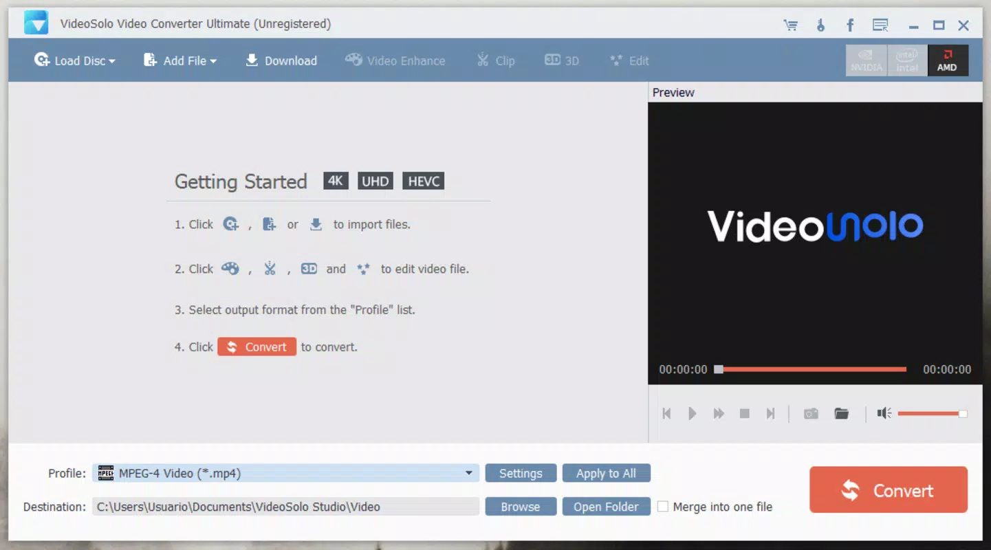This screenshot has height=550, width=991.
Task: Open the Profile format dropdown
Action: tap(285, 473)
